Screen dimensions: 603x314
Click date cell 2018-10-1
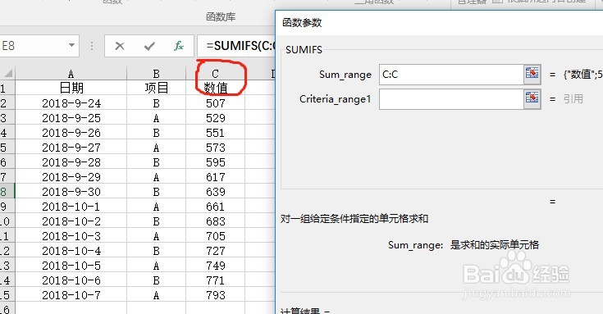(71, 207)
